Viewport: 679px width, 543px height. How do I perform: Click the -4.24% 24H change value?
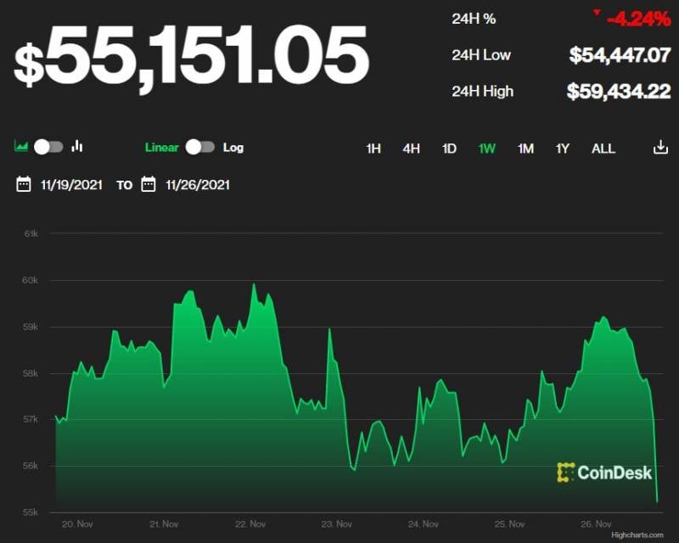click(x=639, y=20)
